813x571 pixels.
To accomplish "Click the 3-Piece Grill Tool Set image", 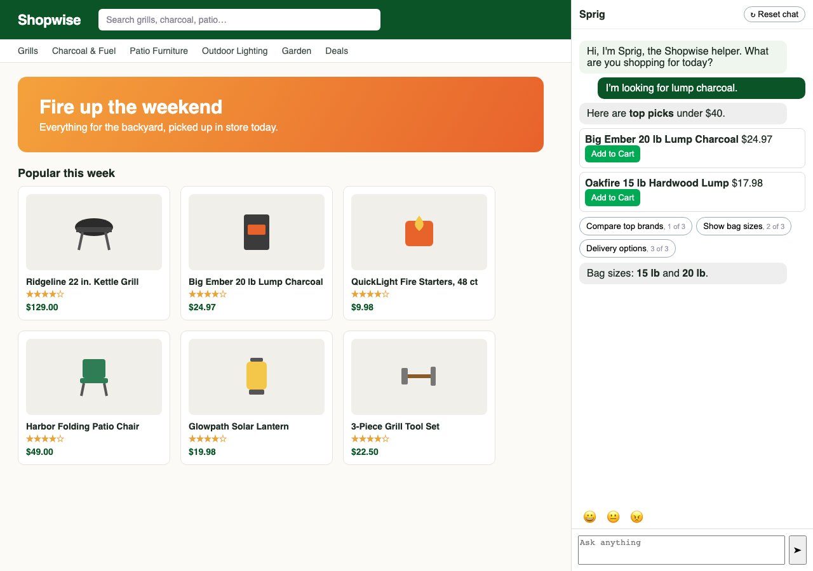I will pos(419,377).
